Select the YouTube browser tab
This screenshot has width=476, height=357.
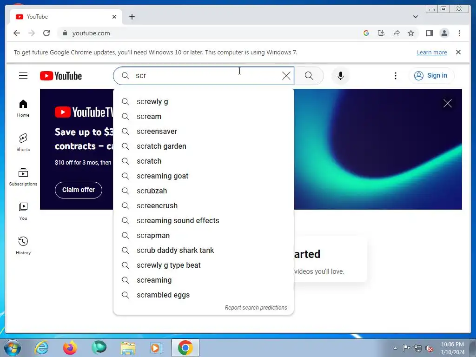pos(66,17)
